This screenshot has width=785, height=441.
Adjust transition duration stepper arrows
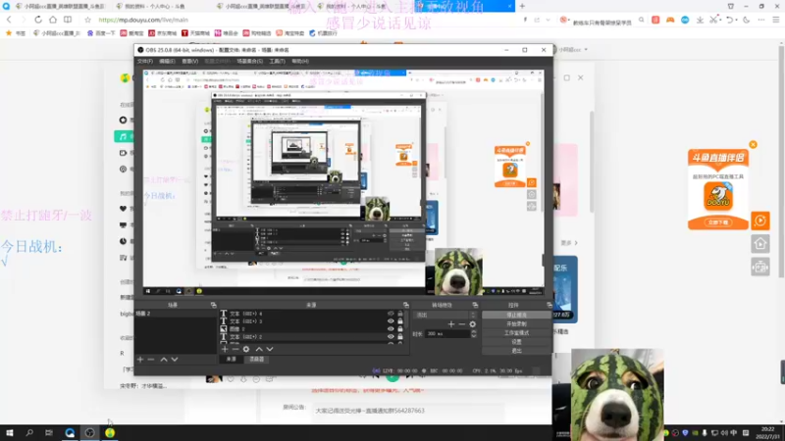pyautogui.click(x=474, y=333)
